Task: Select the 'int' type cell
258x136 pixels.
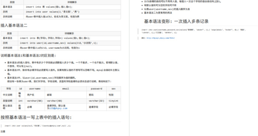Action: (21, 101)
